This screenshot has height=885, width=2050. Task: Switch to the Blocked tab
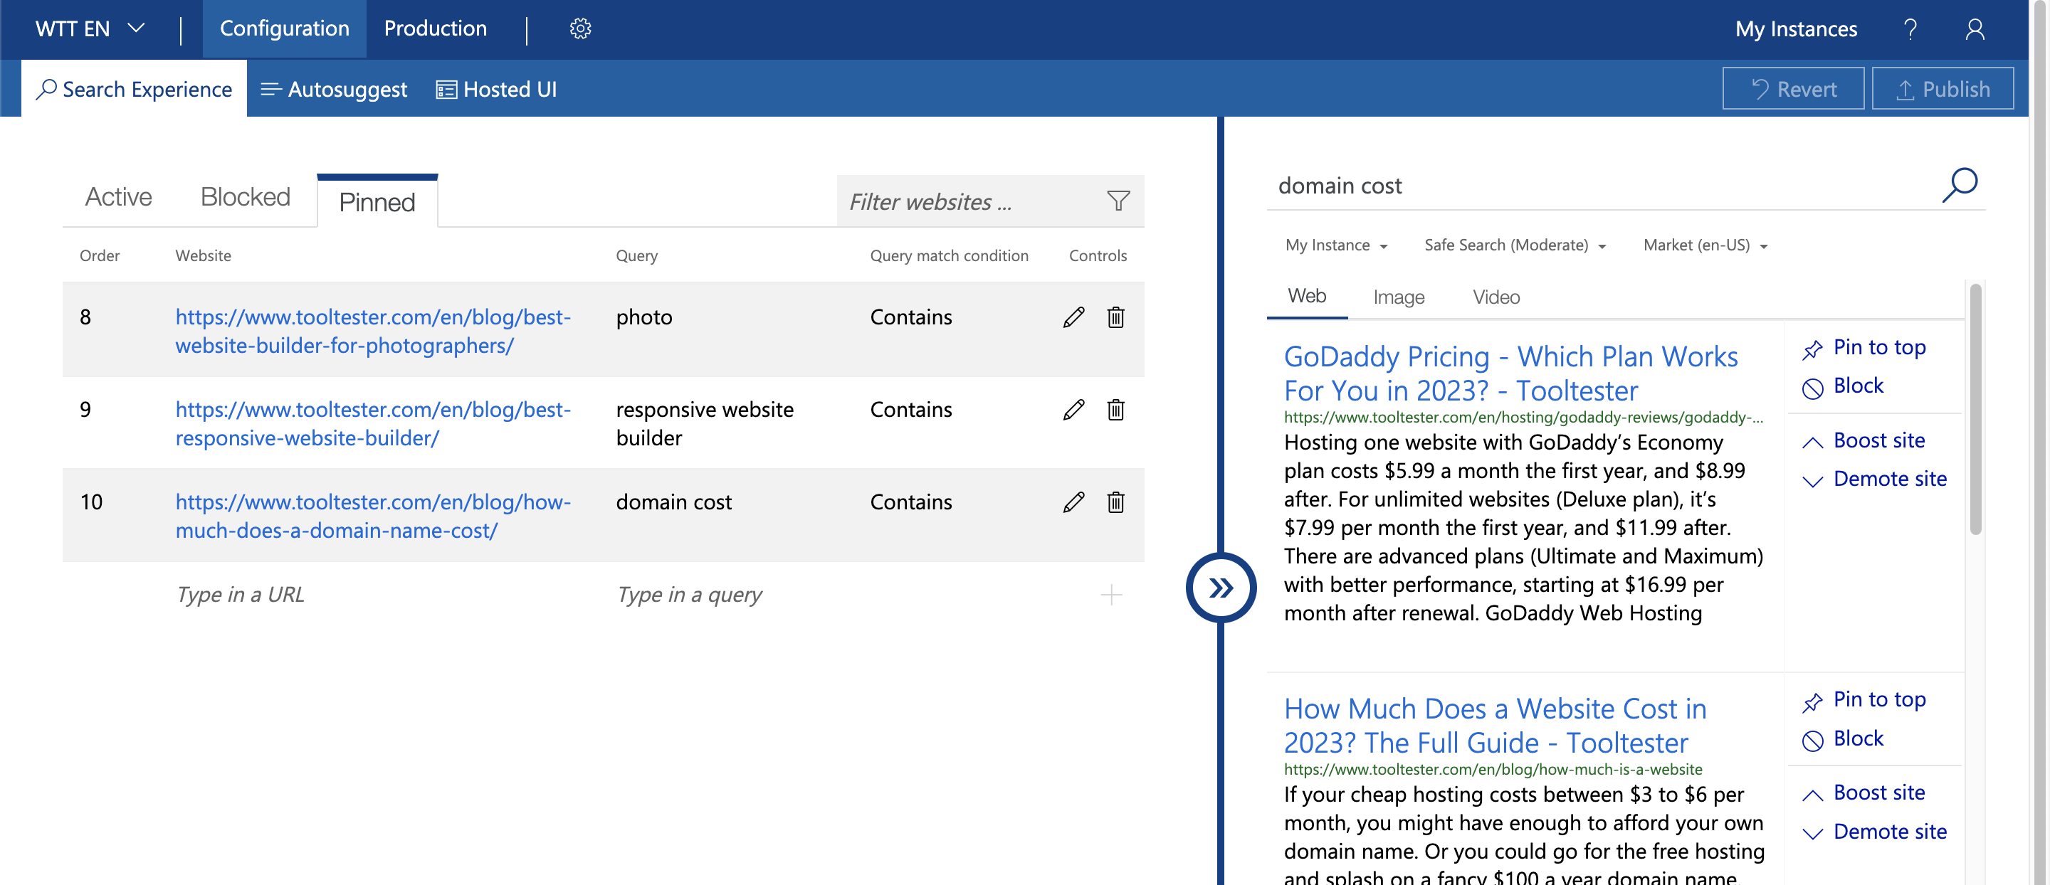[x=244, y=196]
